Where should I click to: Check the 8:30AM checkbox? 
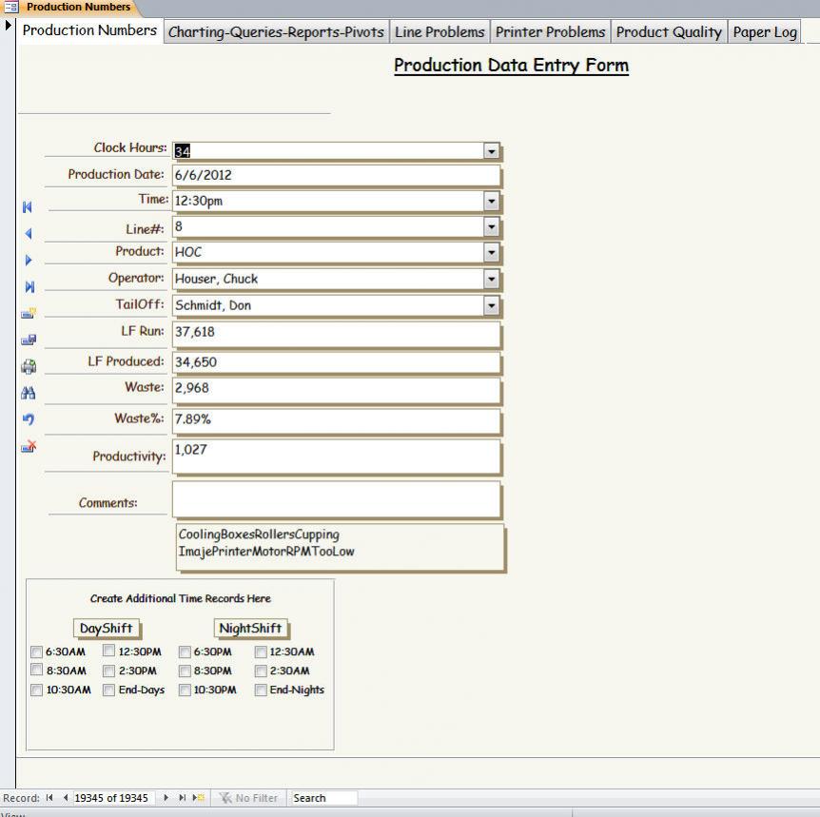pos(36,670)
